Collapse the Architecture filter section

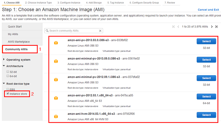pos(4,66)
